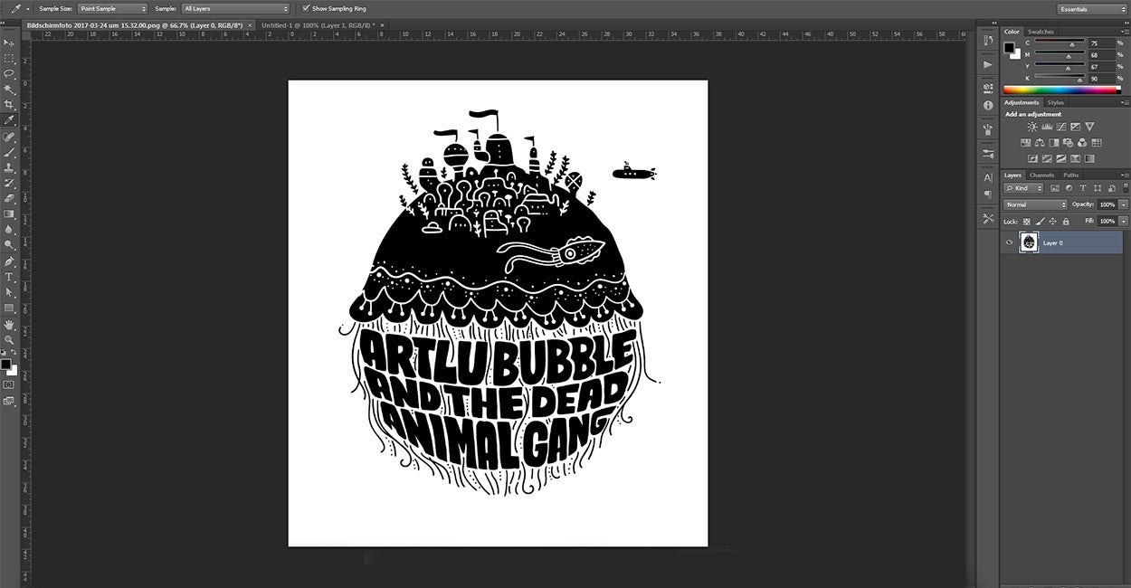Image resolution: width=1131 pixels, height=588 pixels.
Task: Pick the Magic Wand tool
Action: click(x=9, y=89)
